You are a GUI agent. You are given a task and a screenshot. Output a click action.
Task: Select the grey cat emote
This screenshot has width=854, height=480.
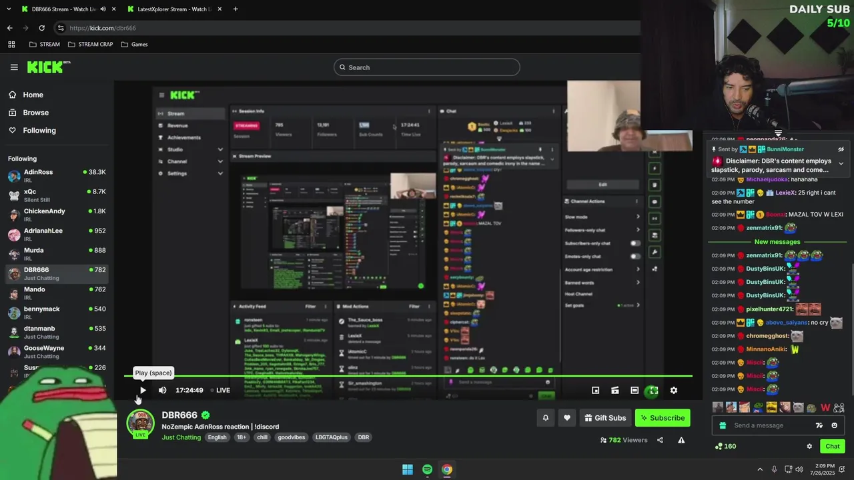click(799, 407)
